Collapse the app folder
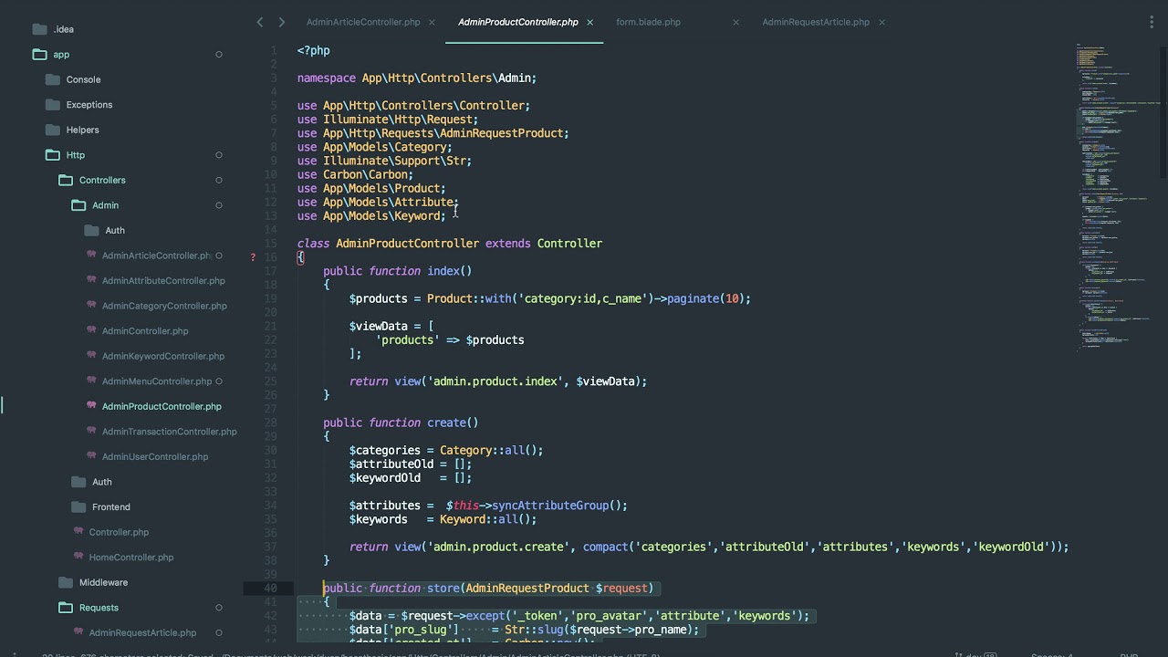1168x657 pixels. tap(39, 55)
